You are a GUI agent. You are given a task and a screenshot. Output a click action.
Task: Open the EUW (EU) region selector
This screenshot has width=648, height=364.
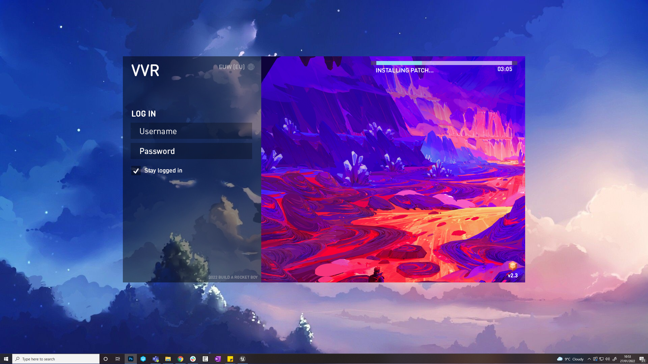click(232, 67)
